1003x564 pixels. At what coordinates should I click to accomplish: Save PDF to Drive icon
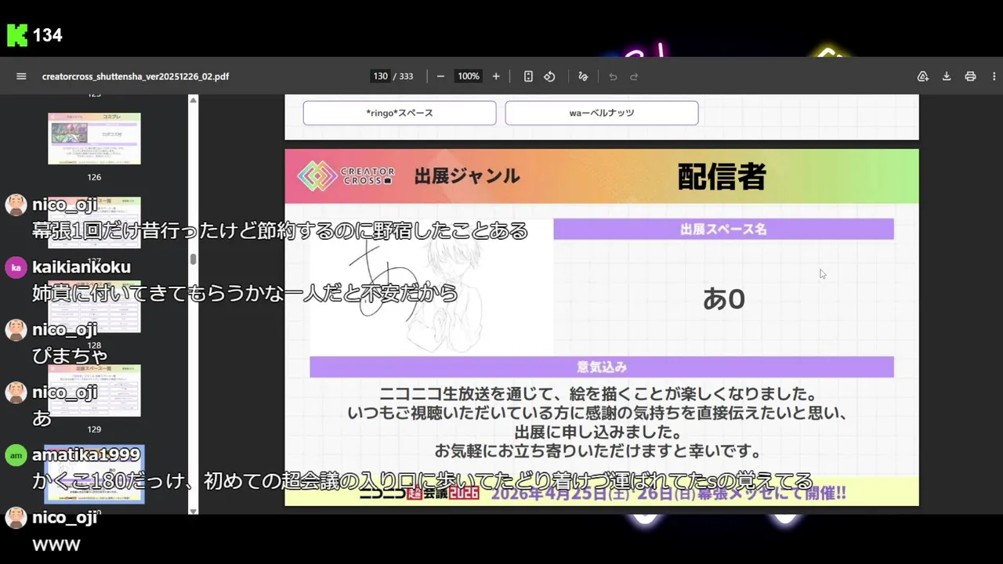(923, 76)
